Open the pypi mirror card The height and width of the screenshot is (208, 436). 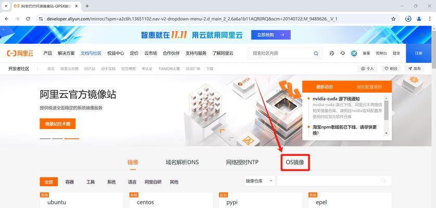(260, 200)
